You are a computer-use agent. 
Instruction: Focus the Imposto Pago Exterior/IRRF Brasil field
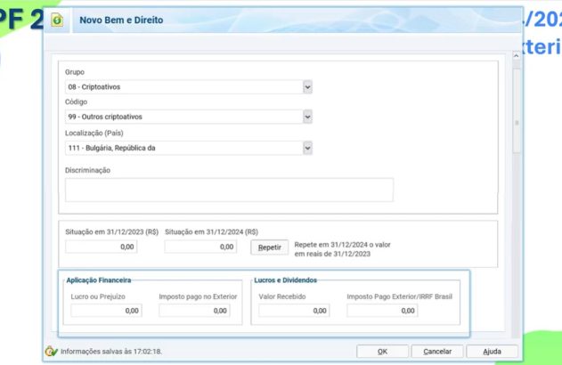point(382,311)
